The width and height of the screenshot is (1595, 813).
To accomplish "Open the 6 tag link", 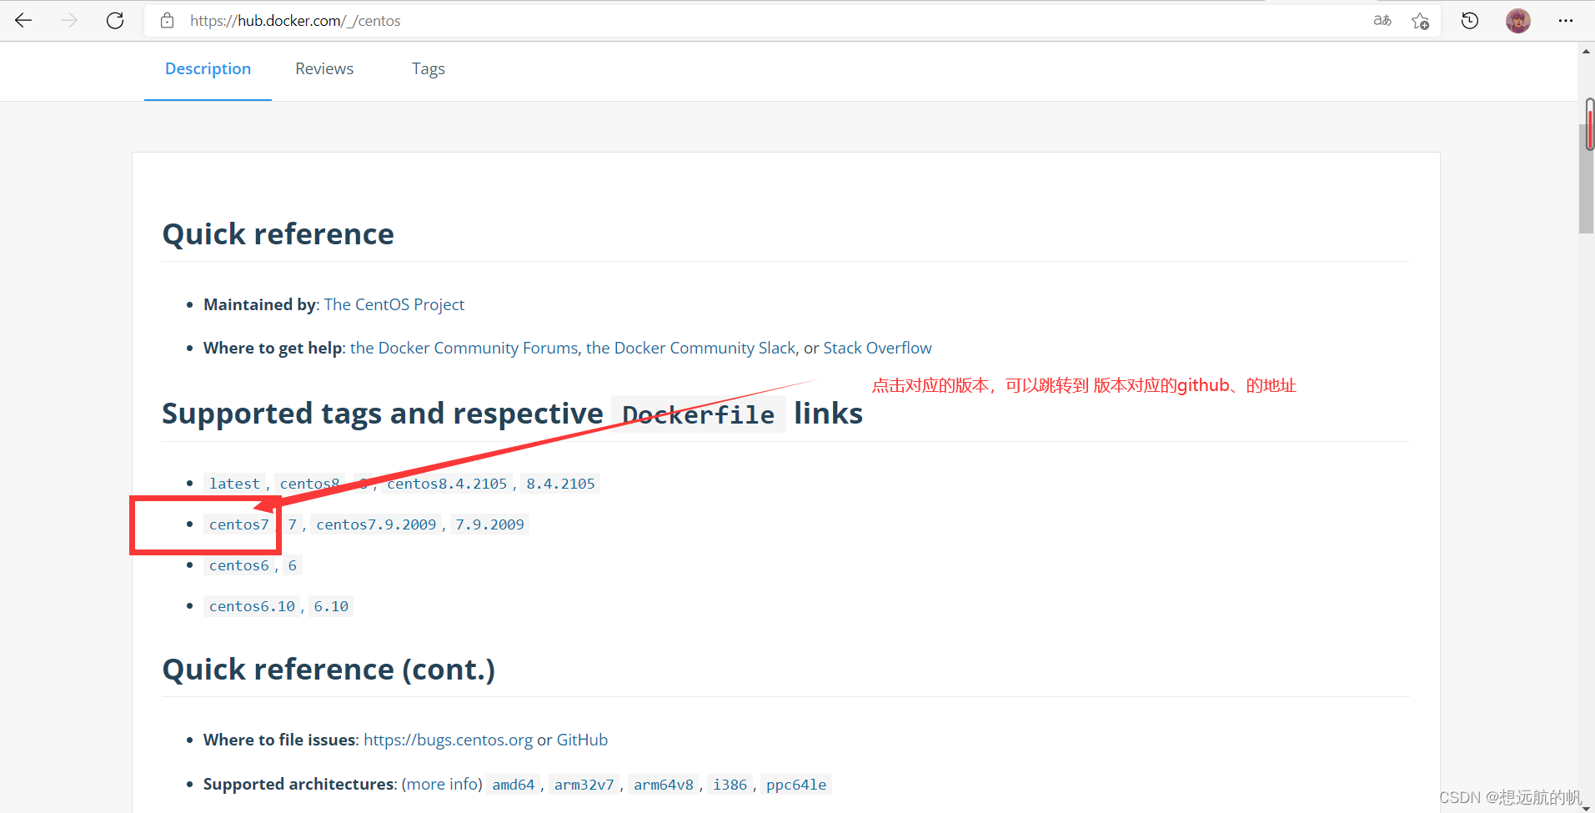I will pos(293,565).
